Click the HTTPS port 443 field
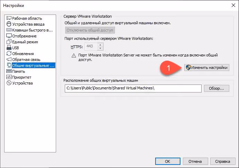The width and height of the screenshot is (239, 168). (91, 46)
